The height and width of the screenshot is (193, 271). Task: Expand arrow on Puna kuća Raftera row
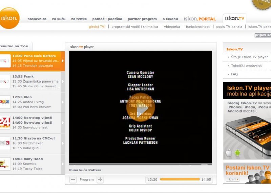63,61
